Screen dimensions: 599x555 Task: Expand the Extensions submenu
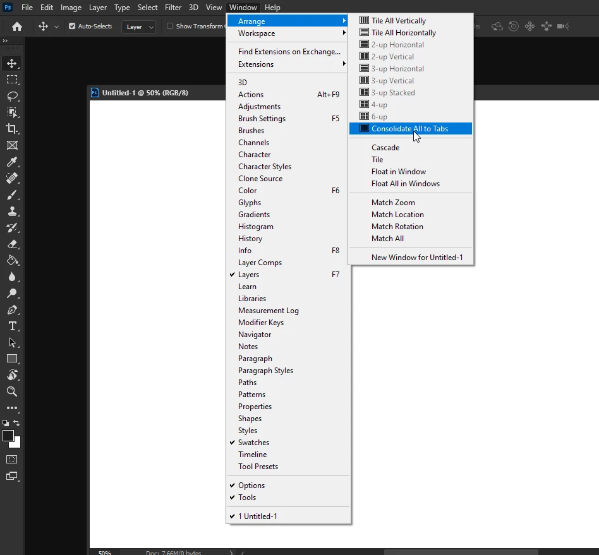[x=288, y=64]
